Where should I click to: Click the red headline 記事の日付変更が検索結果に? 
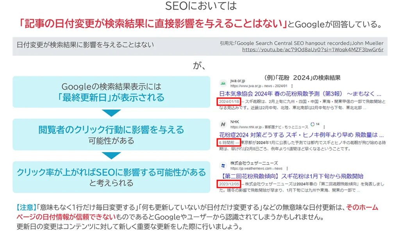click(x=153, y=24)
